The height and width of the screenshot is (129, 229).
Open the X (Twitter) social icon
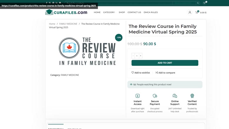(x=50, y=3)
